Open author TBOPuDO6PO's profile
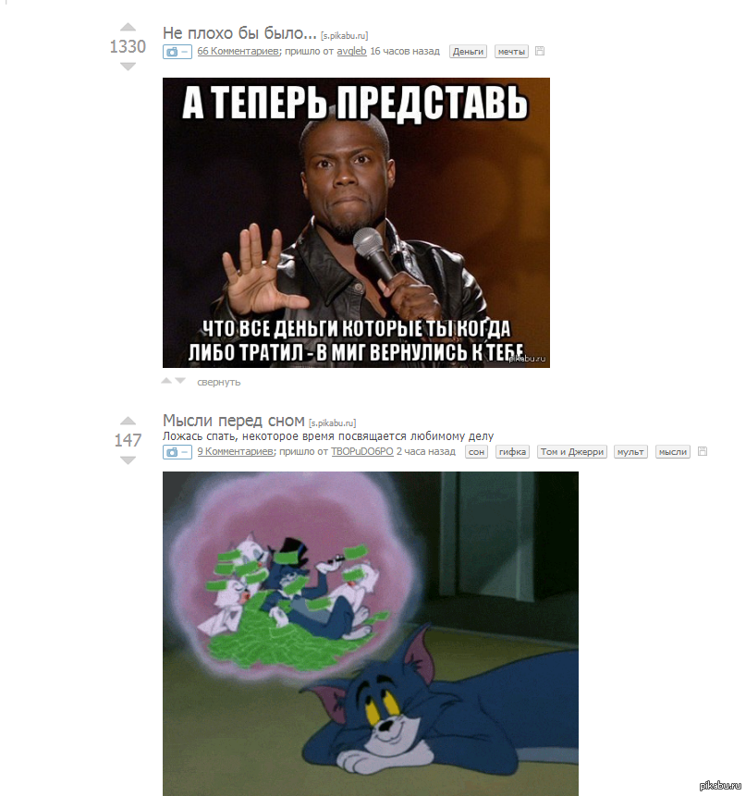 362,451
